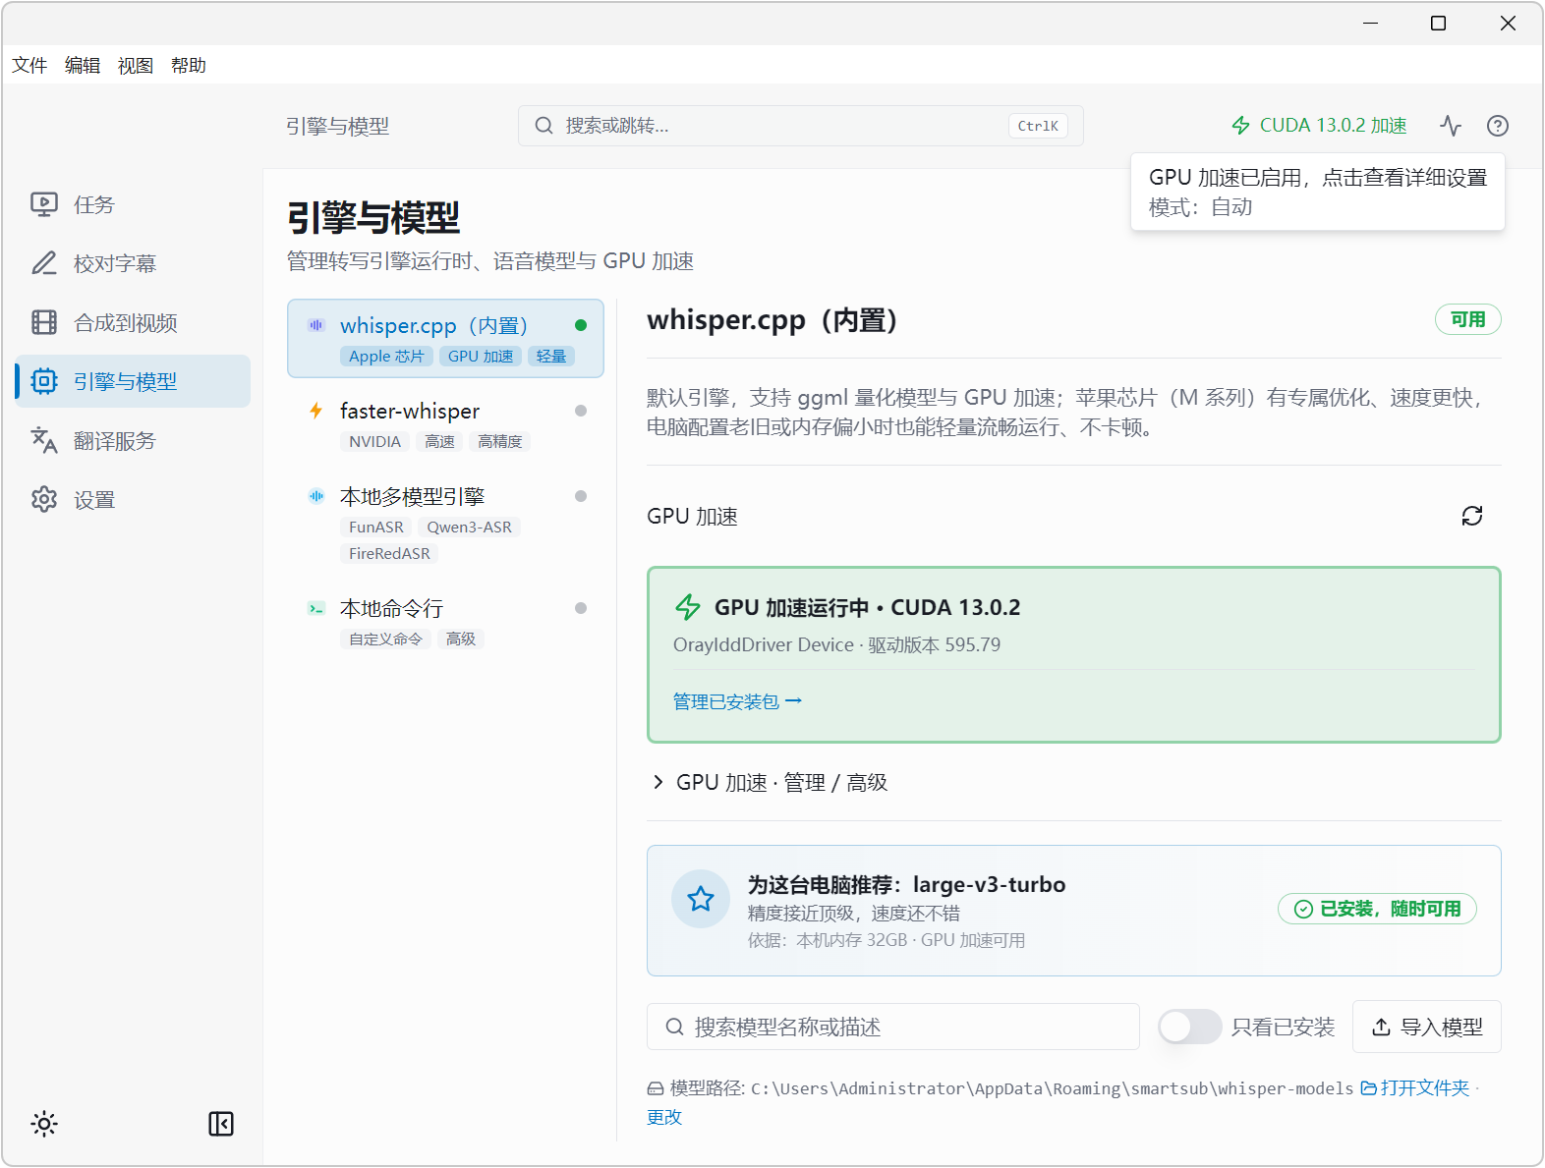Click the 本地多模型引擎 waveform icon
This screenshot has height=1168, width=1545.
point(315,496)
